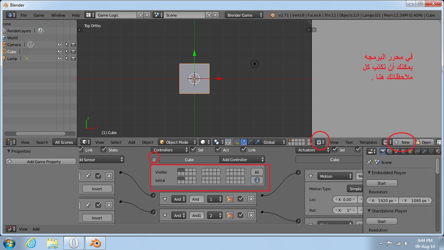
Task: Collapse the And controller triangle
Action: point(165,199)
